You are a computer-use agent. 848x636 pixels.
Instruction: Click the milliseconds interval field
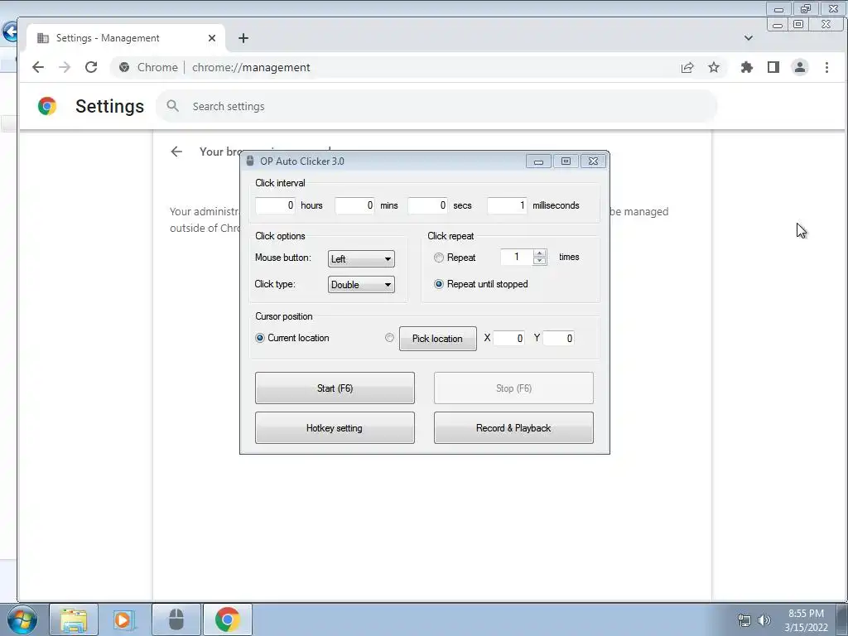(x=508, y=205)
